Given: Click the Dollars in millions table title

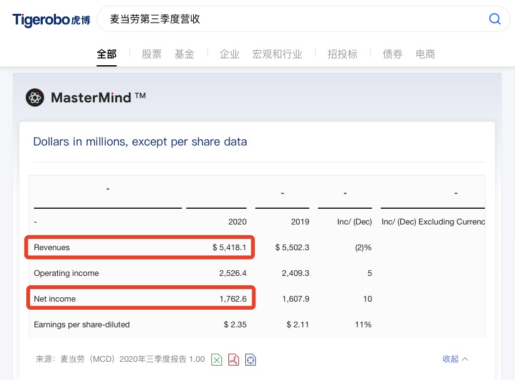Looking at the screenshot, I should point(140,142).
